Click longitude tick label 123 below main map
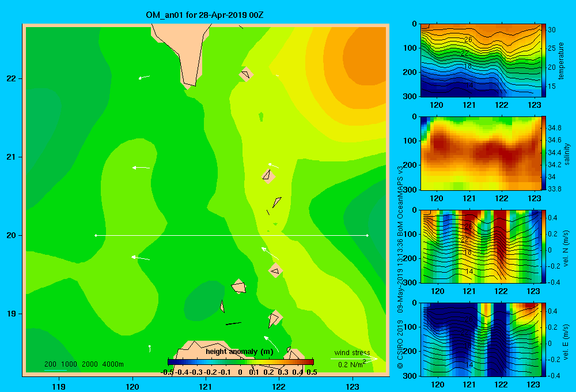Screen dimensions: 576x392 tap(353, 386)
